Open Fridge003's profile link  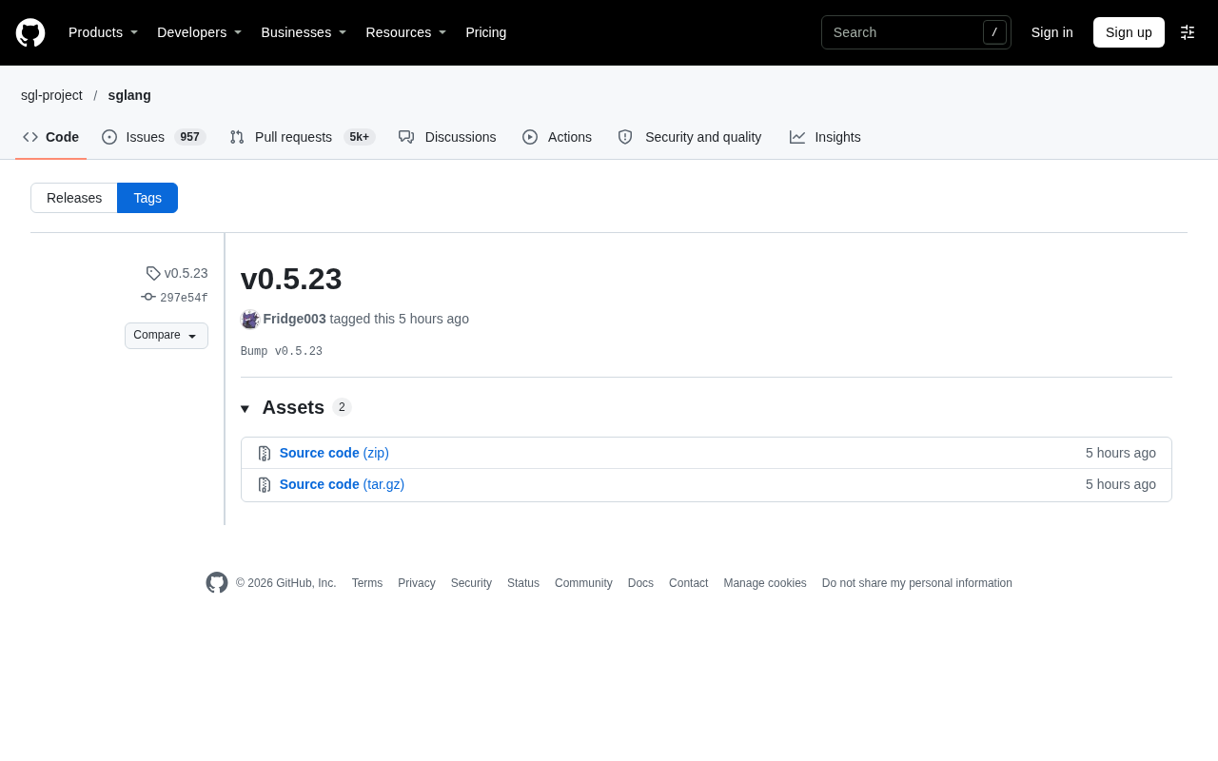click(x=295, y=320)
